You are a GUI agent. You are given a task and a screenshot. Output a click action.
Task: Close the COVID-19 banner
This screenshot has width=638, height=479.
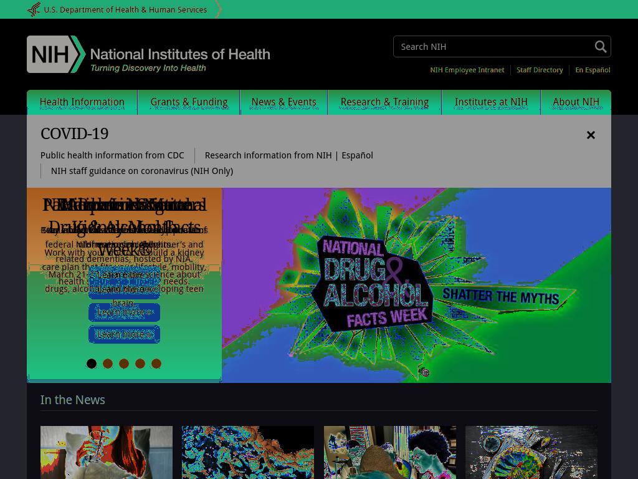[x=591, y=135]
